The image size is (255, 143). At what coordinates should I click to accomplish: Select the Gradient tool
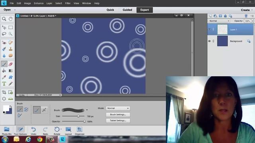pos(11,71)
